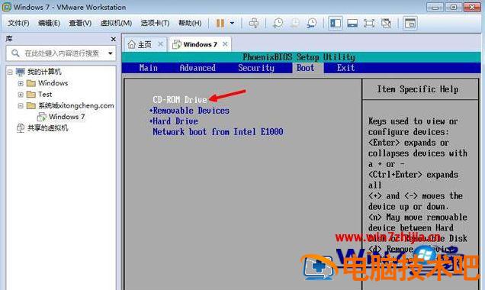Expand the Test folder node

21,95
